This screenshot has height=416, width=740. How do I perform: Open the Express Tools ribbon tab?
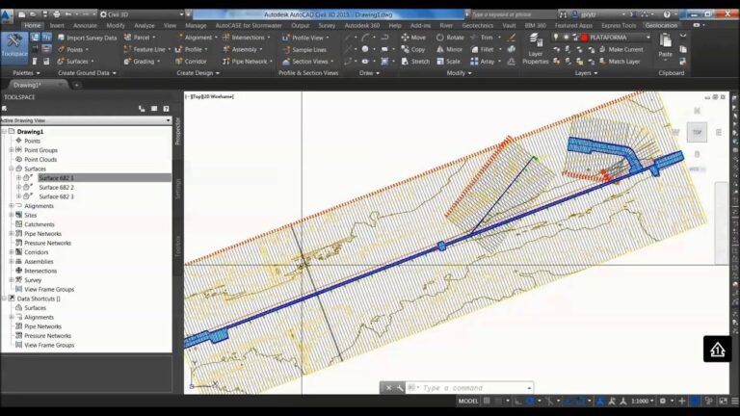(x=619, y=25)
